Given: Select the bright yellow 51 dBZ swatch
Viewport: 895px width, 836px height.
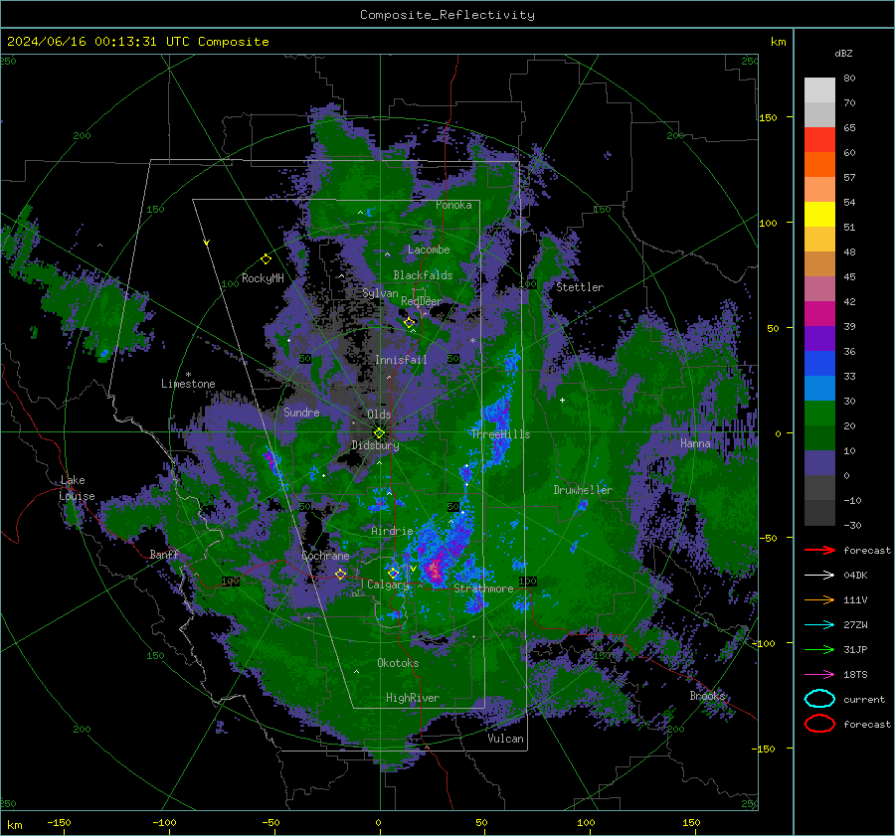Looking at the screenshot, I should pos(819,215).
